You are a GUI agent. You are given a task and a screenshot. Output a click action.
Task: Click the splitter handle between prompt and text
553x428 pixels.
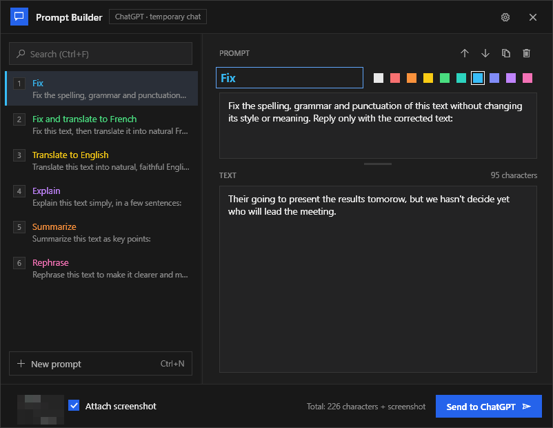(x=378, y=164)
